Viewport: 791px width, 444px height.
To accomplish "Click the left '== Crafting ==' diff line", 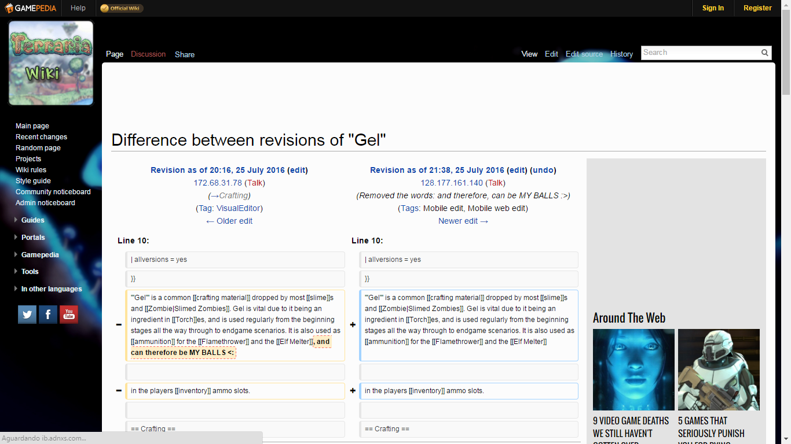I will 235,429.
